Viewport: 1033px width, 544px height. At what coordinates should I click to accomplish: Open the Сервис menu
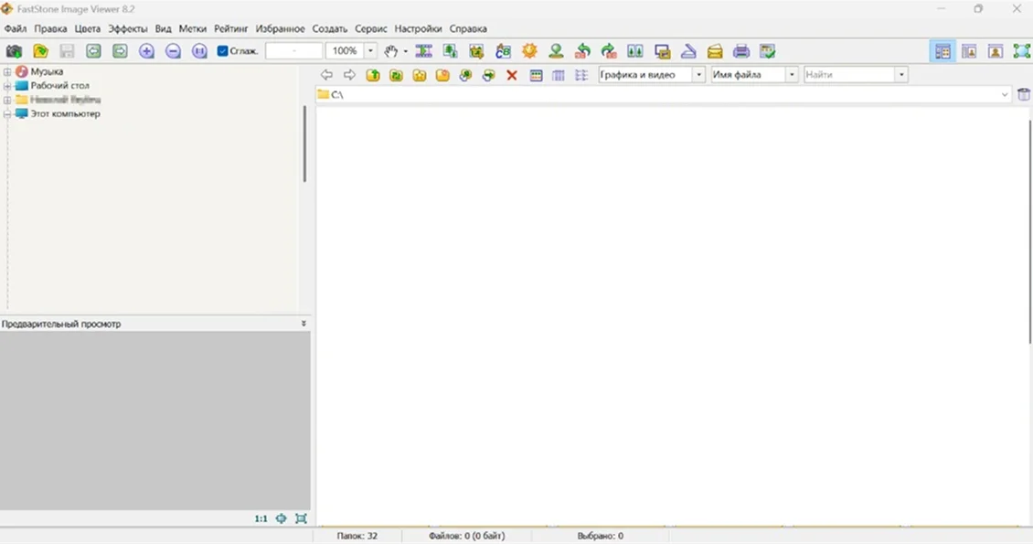[371, 29]
